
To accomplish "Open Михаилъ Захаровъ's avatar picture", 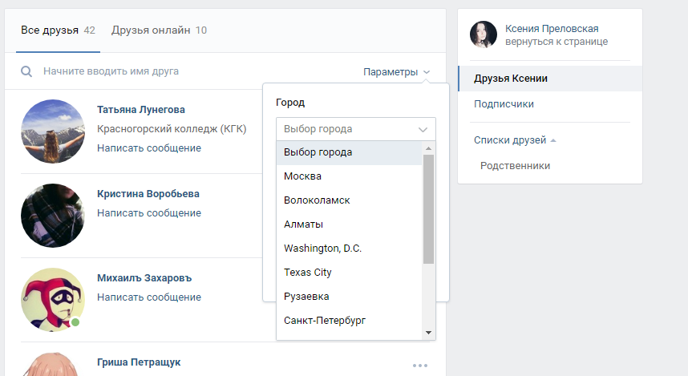I will (53, 300).
